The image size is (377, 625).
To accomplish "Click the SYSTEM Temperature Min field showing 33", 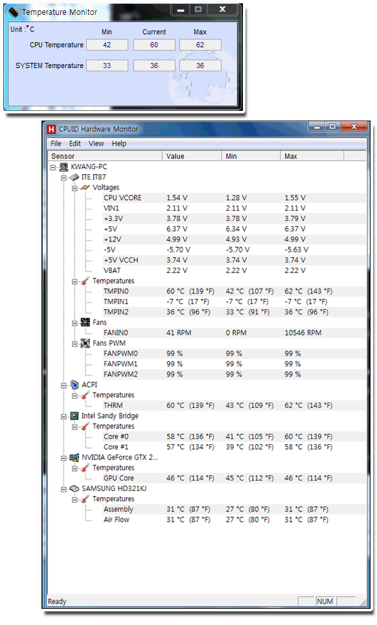I will (107, 65).
